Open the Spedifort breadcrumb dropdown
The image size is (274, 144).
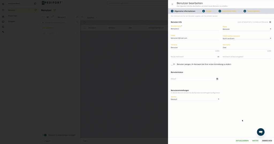coord(92,18)
